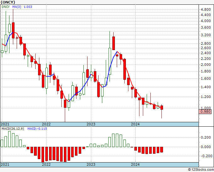Click the tallest green MACD bar in 2021

pyautogui.click(x=9, y=139)
